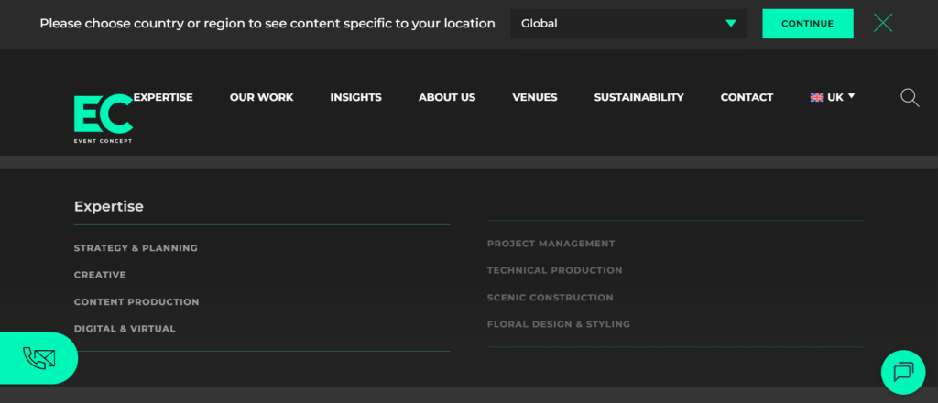Screen dimensions: 938x403
Task: Click the UK flag icon
Action: point(817,97)
